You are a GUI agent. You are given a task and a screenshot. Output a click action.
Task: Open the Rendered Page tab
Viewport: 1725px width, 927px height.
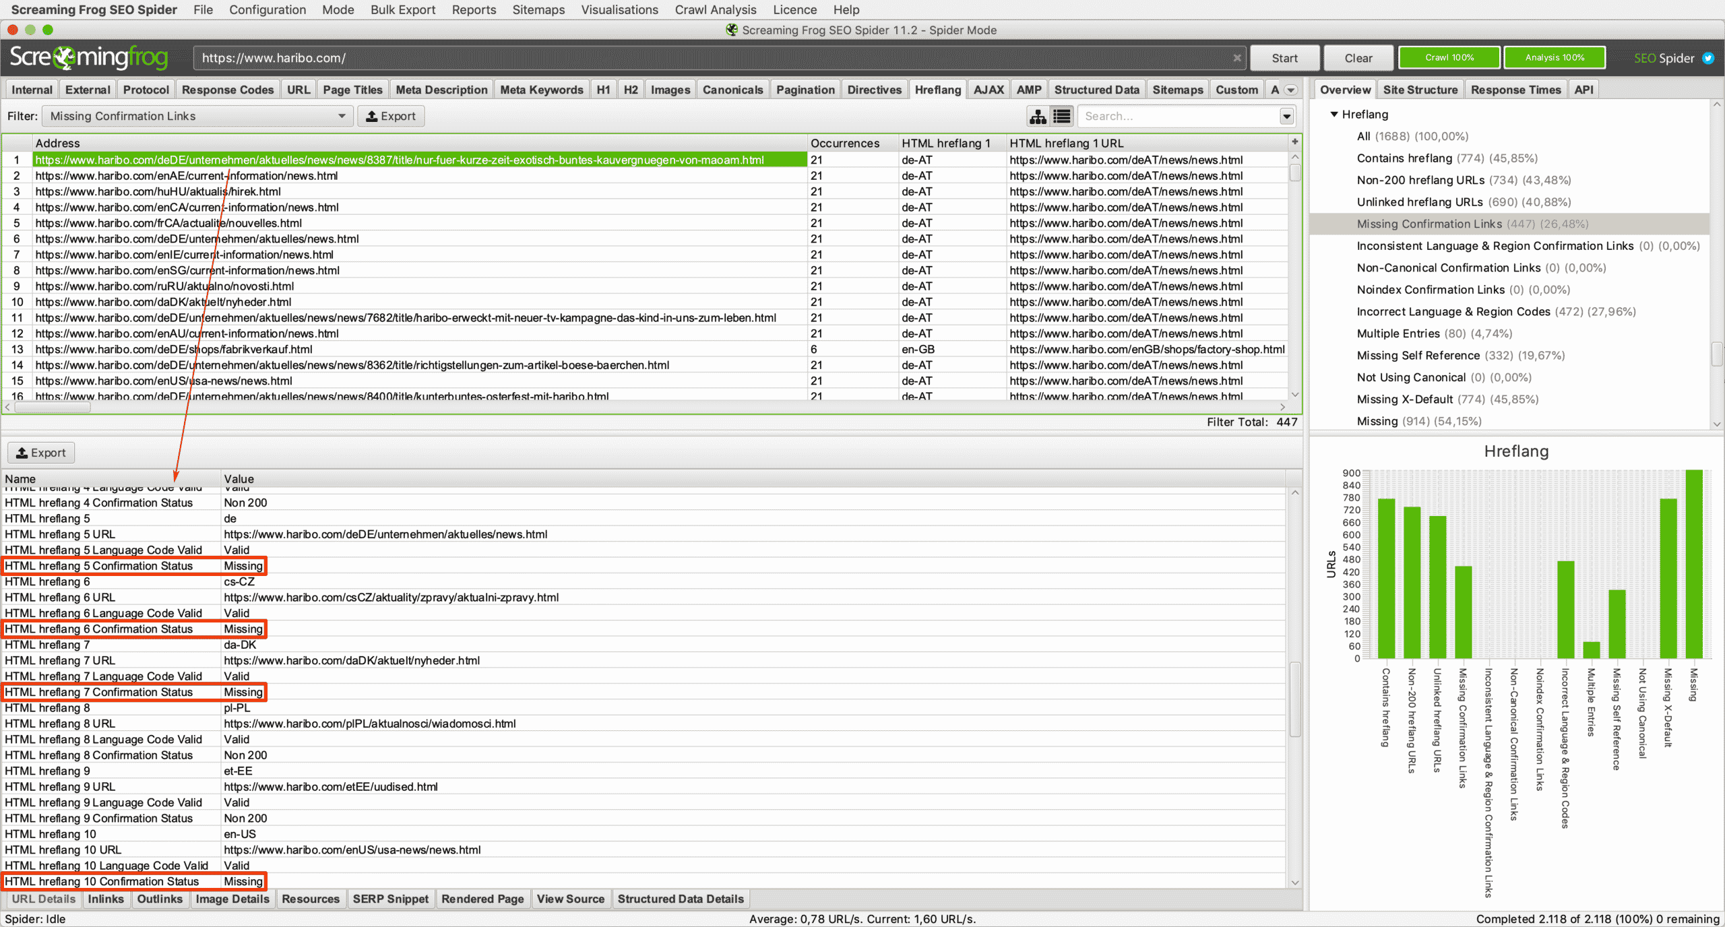[x=482, y=899]
